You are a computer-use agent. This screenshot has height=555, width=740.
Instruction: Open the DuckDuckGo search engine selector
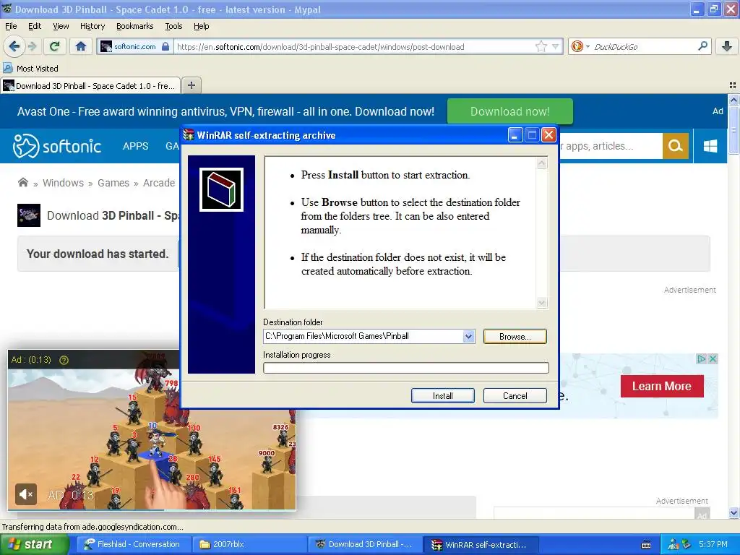point(580,46)
